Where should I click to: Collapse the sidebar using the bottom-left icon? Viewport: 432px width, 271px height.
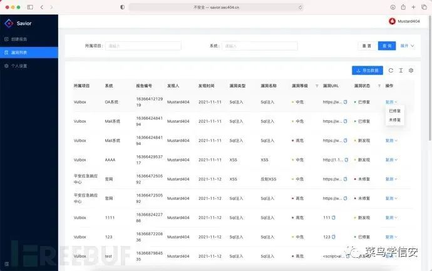point(7,264)
